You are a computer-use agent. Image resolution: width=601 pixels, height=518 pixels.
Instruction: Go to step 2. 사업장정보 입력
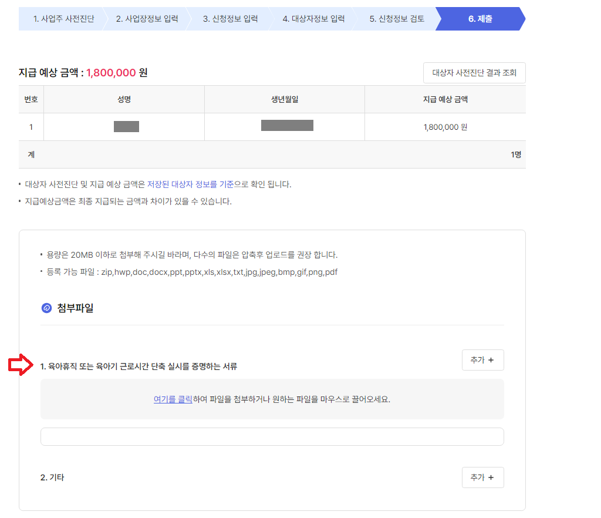pos(147,19)
